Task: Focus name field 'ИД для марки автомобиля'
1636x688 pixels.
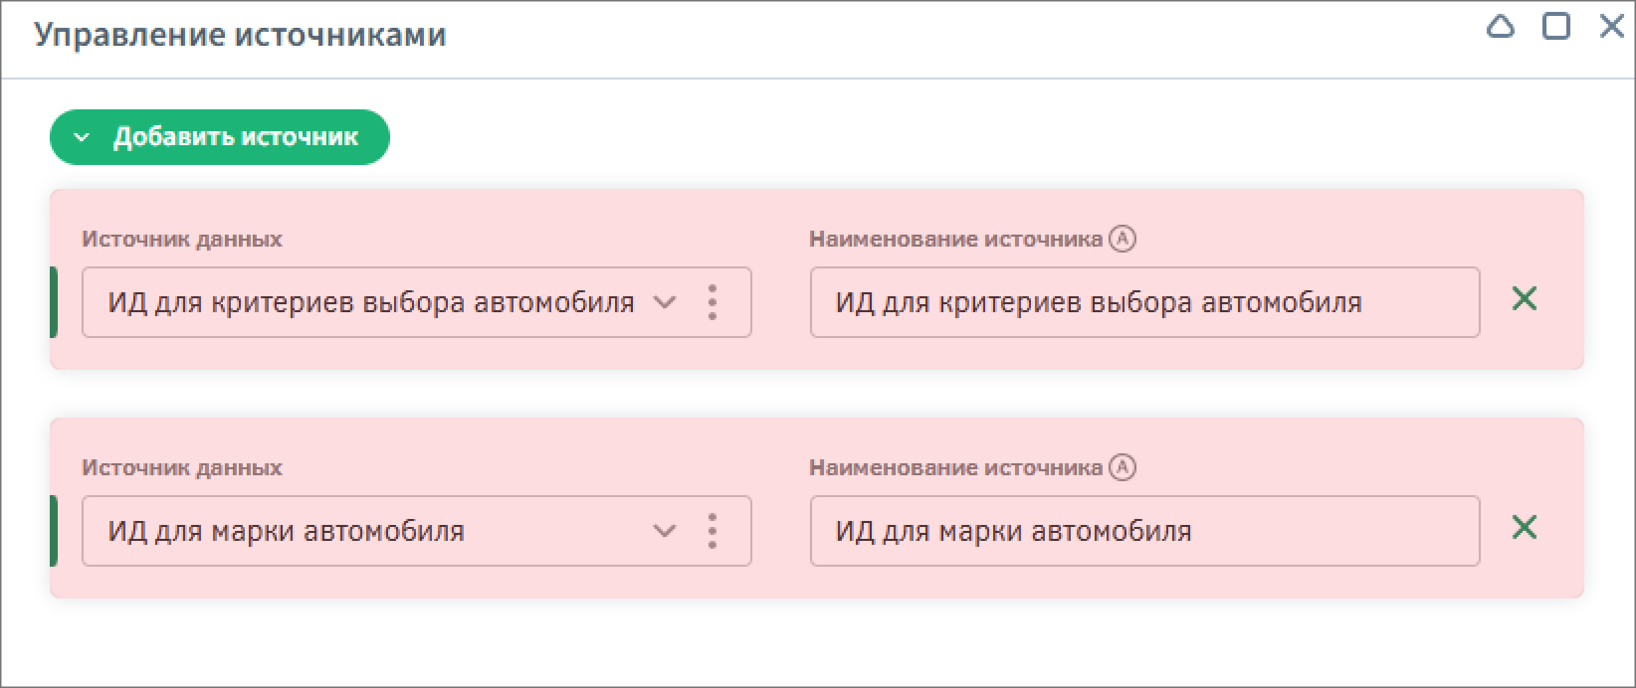Action: coord(1144,531)
